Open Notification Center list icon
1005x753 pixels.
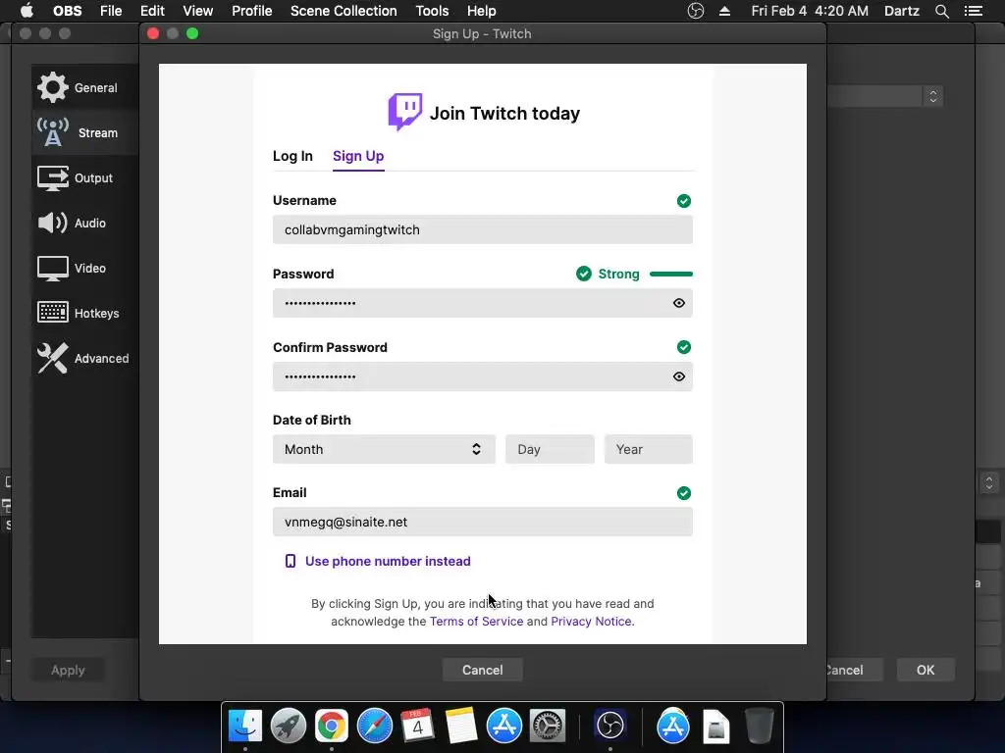pos(974,11)
